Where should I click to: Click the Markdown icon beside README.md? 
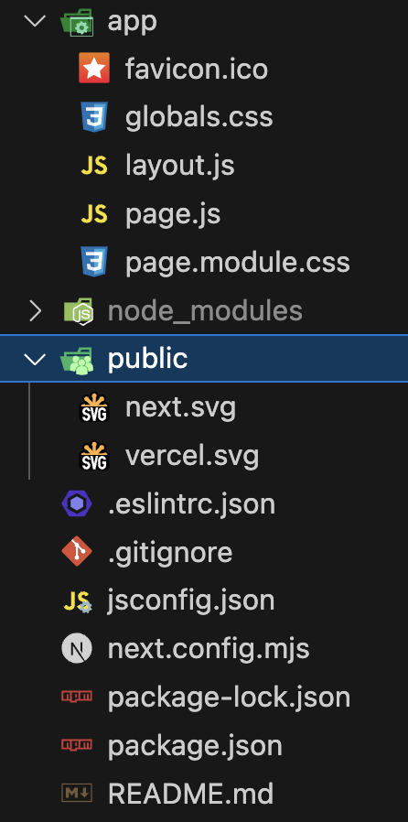click(x=77, y=794)
